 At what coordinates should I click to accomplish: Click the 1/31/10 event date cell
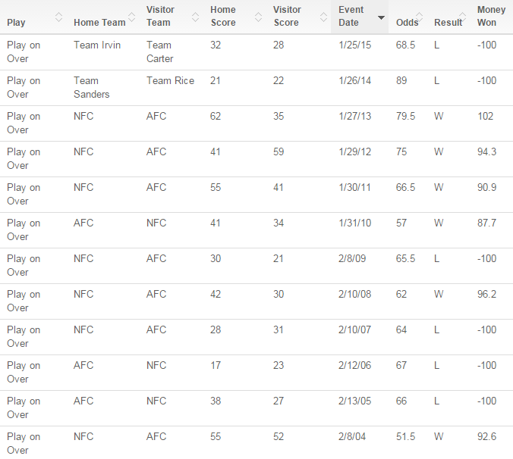coord(354,223)
